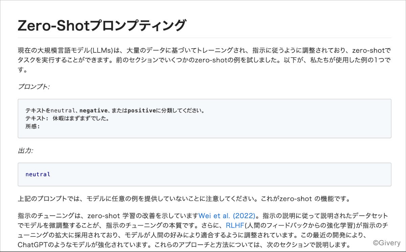The height and width of the screenshot is (252, 406).
Task: Click the Zero-Shotプロンプティング page heading
Action: click(102, 26)
